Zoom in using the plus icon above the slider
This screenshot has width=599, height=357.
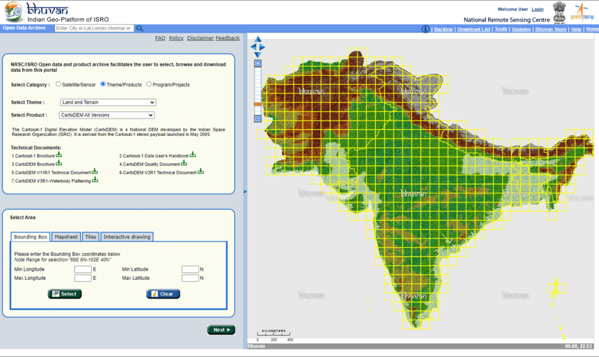tap(257, 63)
